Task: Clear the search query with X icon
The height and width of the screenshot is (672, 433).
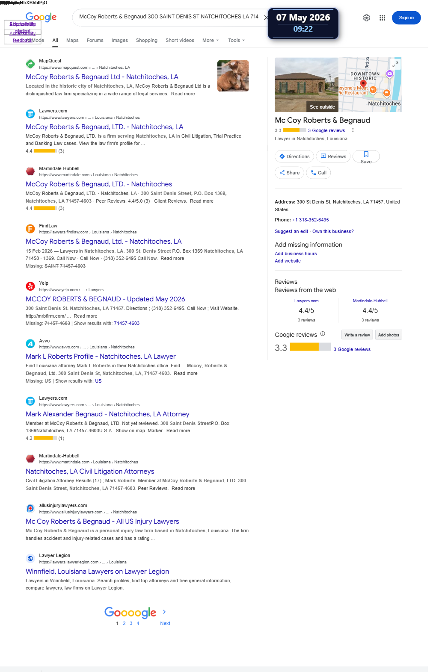Action: coord(266,18)
